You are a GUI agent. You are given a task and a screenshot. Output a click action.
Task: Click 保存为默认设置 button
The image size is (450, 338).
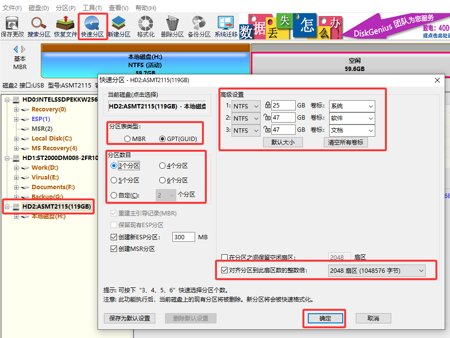coord(130,318)
